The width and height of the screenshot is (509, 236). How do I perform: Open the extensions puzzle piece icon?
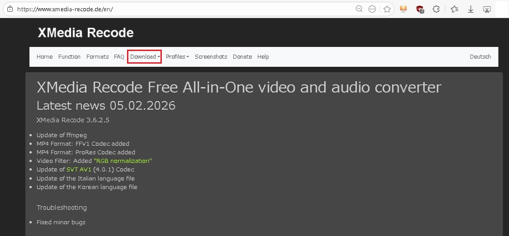point(436,9)
